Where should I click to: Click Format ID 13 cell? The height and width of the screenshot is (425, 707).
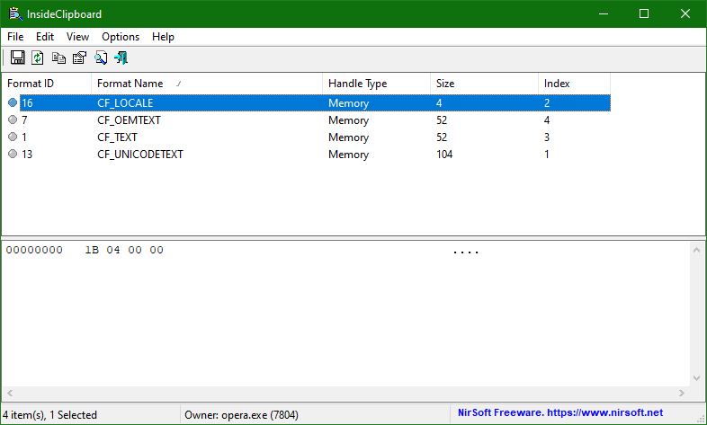(x=27, y=155)
